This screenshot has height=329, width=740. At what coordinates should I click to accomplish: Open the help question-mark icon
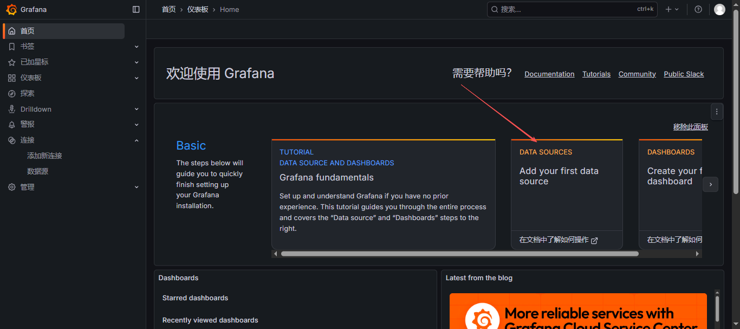tap(698, 9)
